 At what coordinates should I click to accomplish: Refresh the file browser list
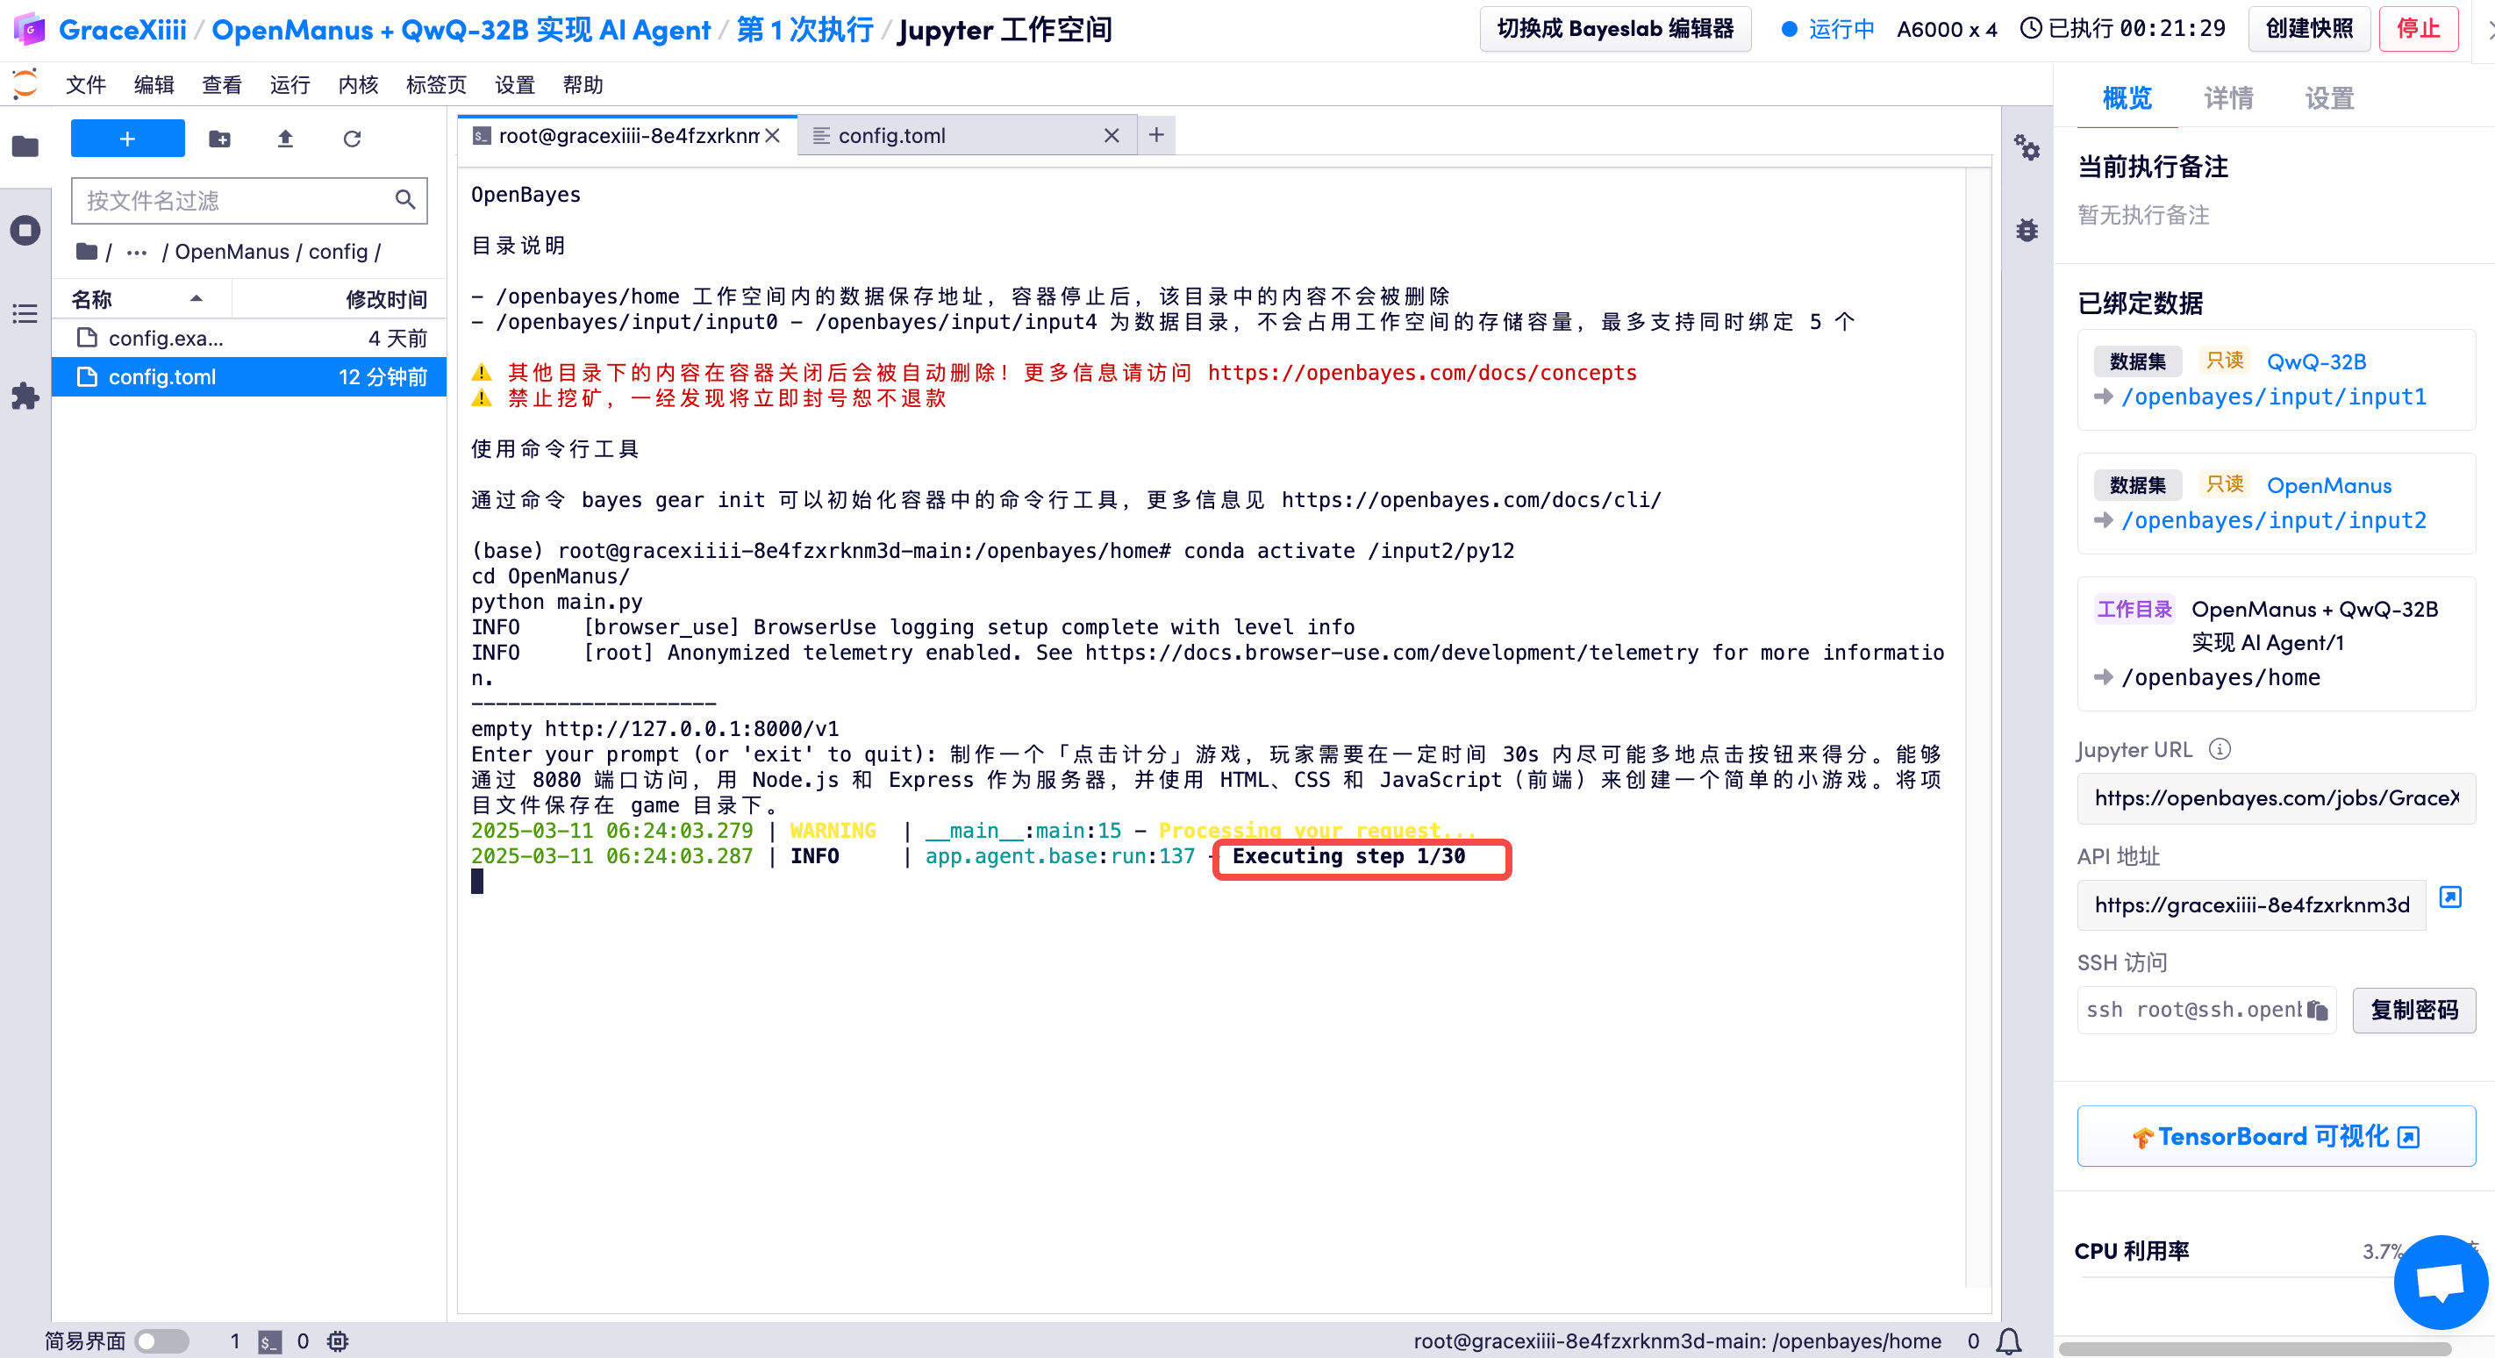(352, 139)
